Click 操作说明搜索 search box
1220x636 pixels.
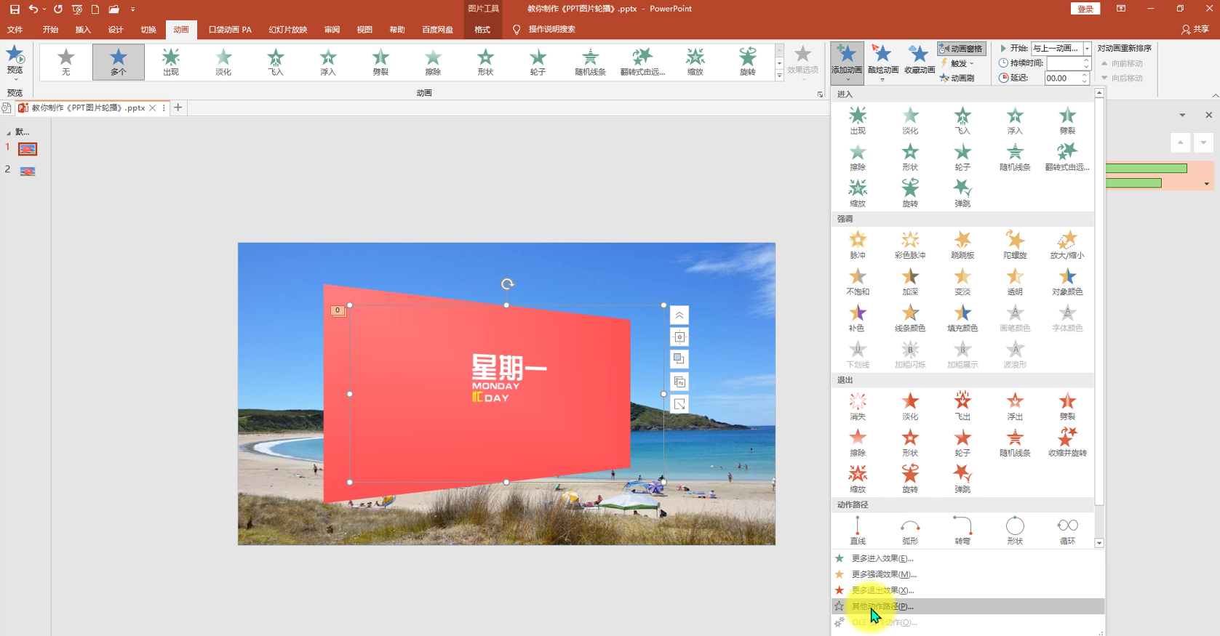[x=552, y=30]
